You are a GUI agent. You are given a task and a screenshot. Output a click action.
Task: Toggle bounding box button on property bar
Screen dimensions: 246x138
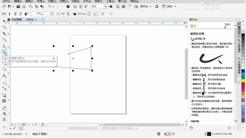tap(103, 14)
